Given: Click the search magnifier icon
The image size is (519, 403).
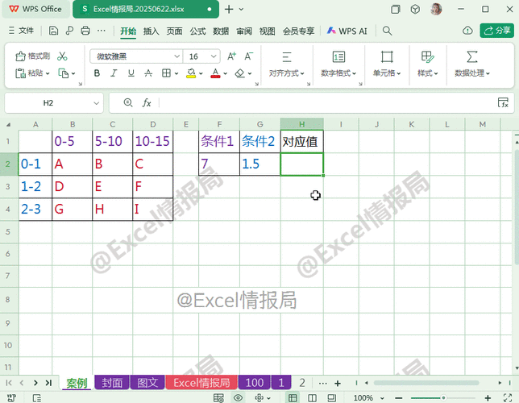Looking at the screenshot, I should pos(387,31).
